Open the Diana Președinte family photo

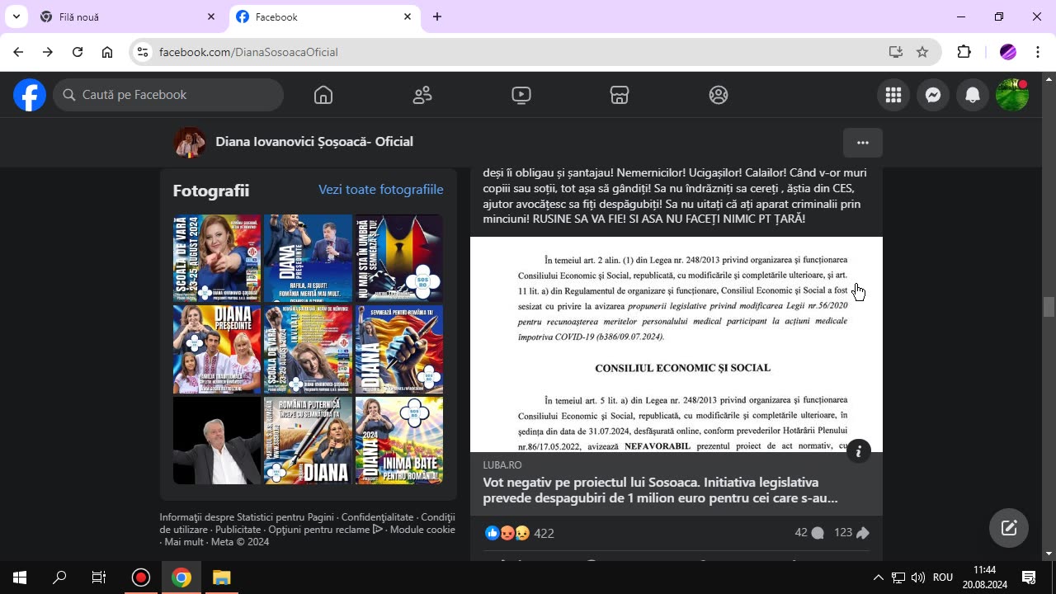click(217, 350)
